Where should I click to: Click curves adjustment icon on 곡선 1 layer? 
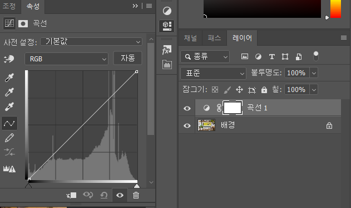click(x=206, y=108)
